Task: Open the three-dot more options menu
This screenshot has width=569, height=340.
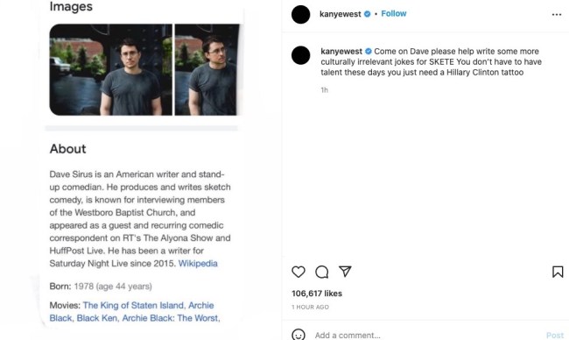Action: pos(557,15)
